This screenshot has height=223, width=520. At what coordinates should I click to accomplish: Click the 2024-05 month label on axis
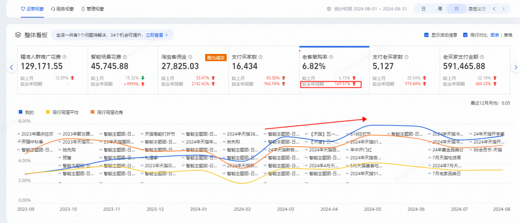pos(372,210)
